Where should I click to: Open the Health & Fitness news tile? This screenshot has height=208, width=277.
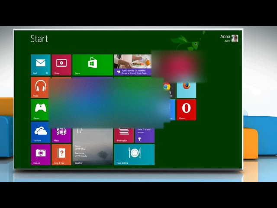[x=133, y=65]
